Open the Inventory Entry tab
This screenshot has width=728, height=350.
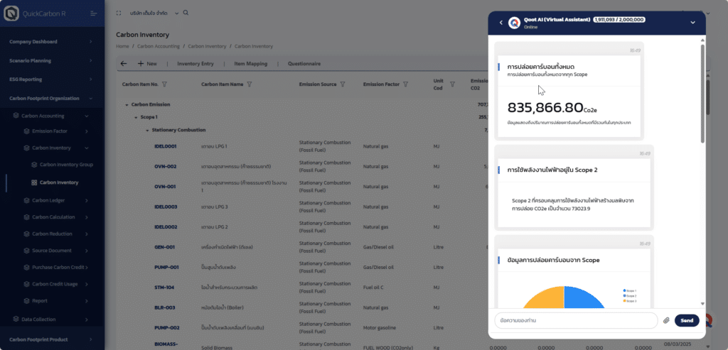[x=196, y=64]
